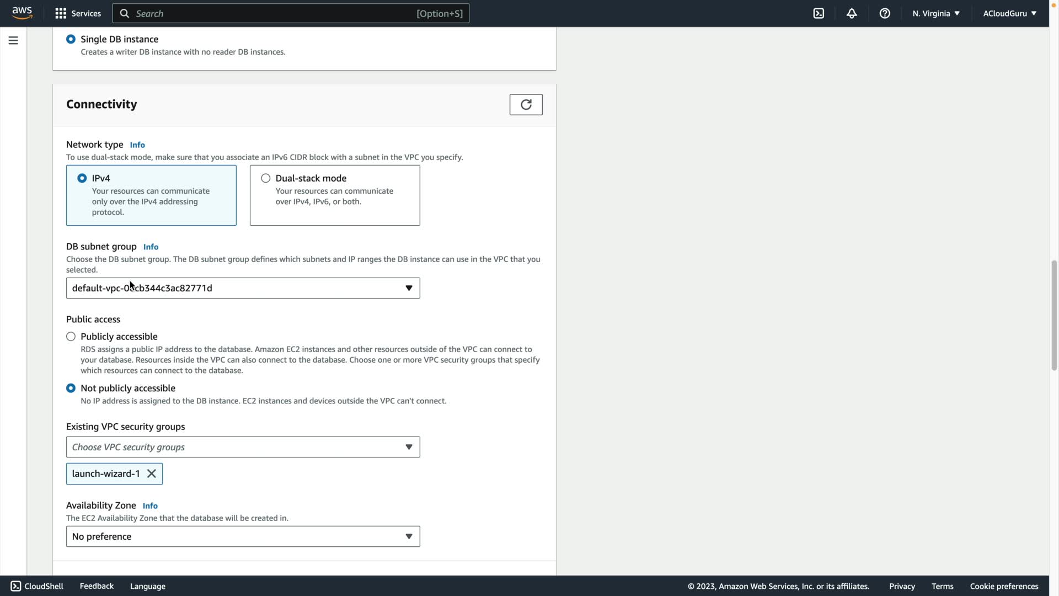The height and width of the screenshot is (596, 1059).
Task: Open the notifications bell
Action: (852, 13)
